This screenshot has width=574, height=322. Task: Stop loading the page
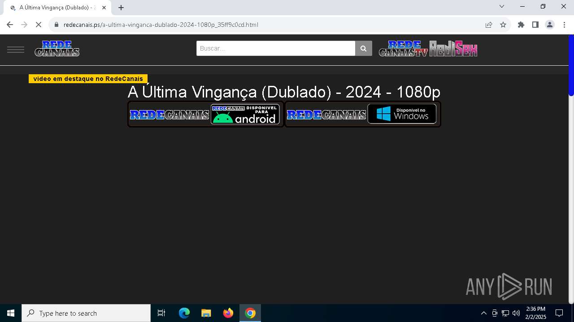(39, 25)
